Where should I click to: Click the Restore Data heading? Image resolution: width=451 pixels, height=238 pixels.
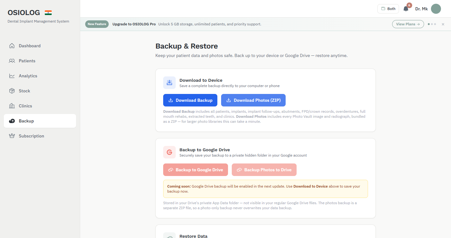point(193,236)
